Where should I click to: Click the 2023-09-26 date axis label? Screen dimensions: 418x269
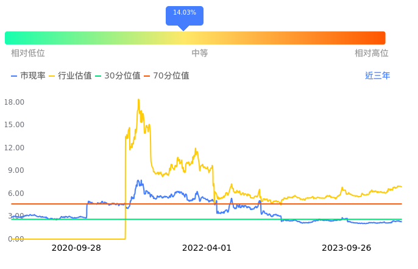click(347, 248)
